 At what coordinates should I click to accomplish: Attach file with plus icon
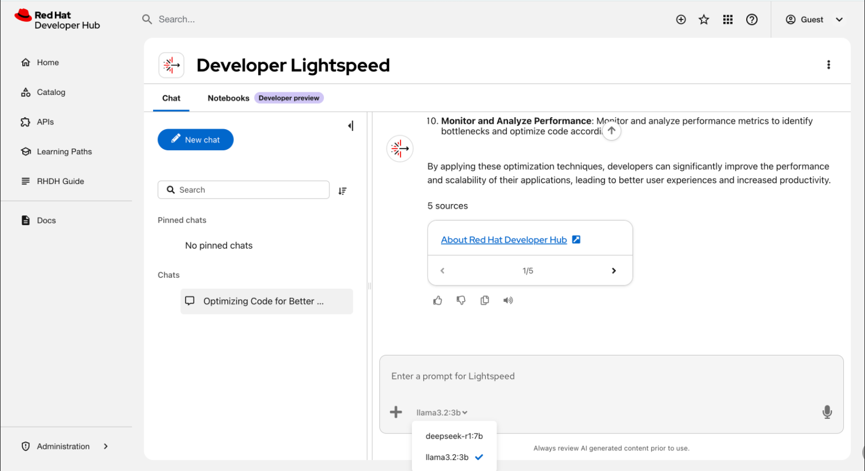click(x=396, y=412)
